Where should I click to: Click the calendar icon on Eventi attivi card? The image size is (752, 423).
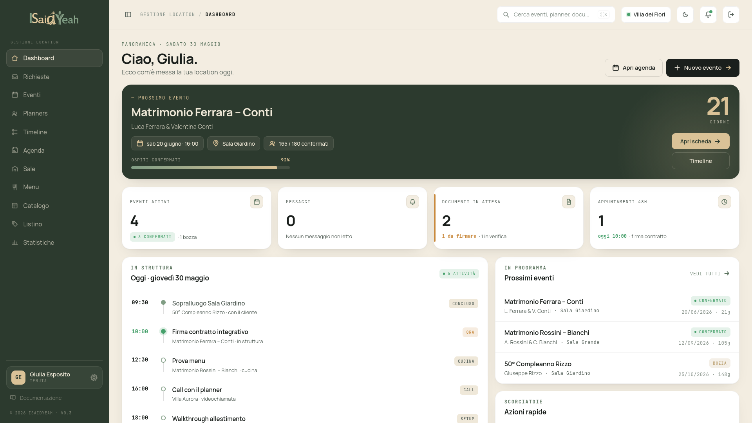click(257, 202)
